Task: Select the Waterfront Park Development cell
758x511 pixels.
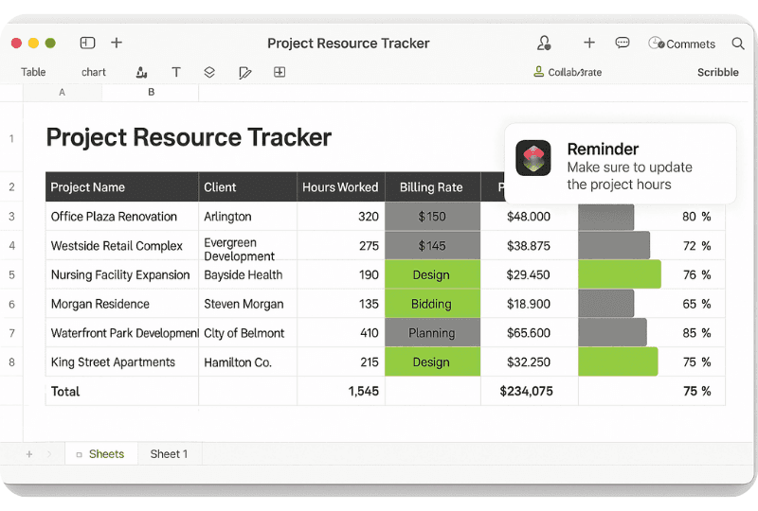Action: click(122, 333)
